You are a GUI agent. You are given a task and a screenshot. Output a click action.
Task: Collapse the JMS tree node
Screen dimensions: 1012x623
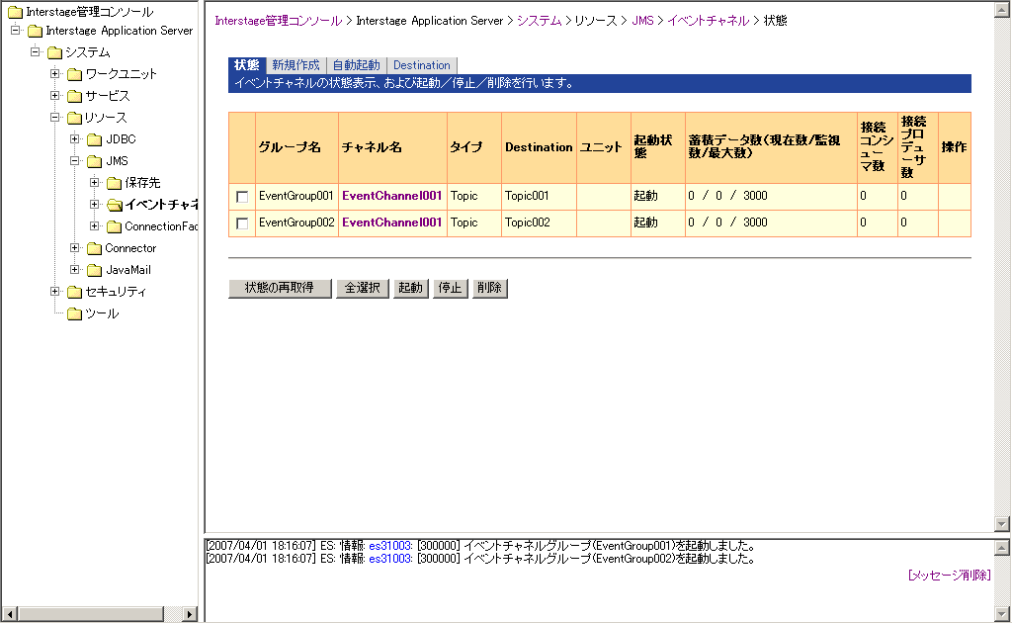coord(75,161)
